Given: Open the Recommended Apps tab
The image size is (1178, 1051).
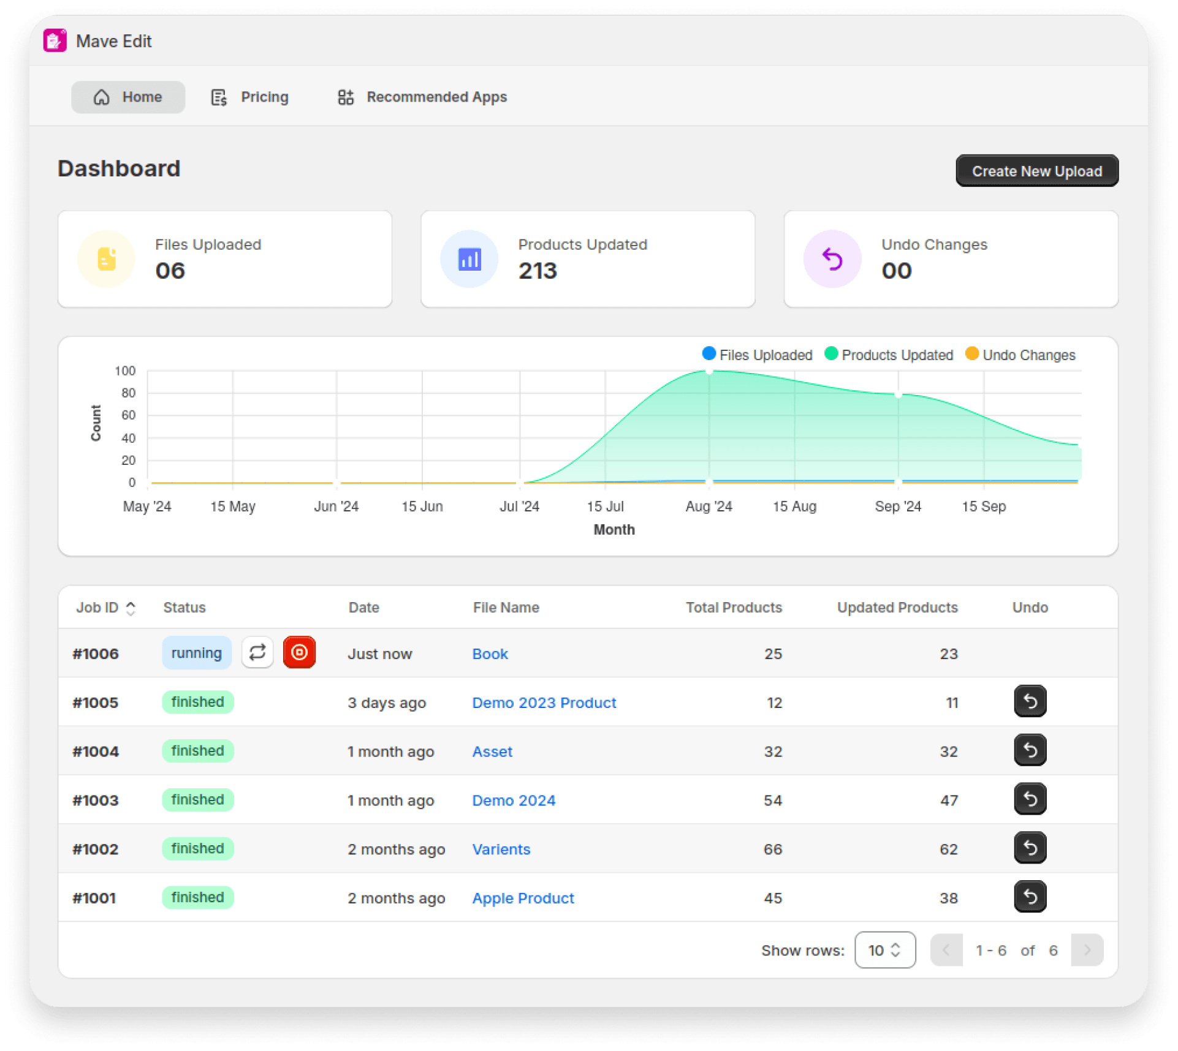Looking at the screenshot, I should pos(422,97).
